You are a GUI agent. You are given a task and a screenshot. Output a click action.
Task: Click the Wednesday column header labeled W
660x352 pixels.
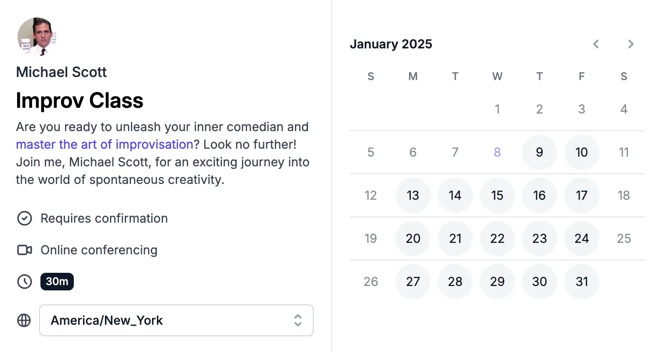[x=497, y=77]
